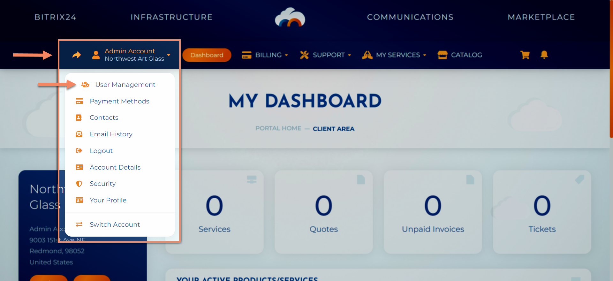This screenshot has height=281, width=613.
Task: Click the Logout exit icon
Action: 79,151
